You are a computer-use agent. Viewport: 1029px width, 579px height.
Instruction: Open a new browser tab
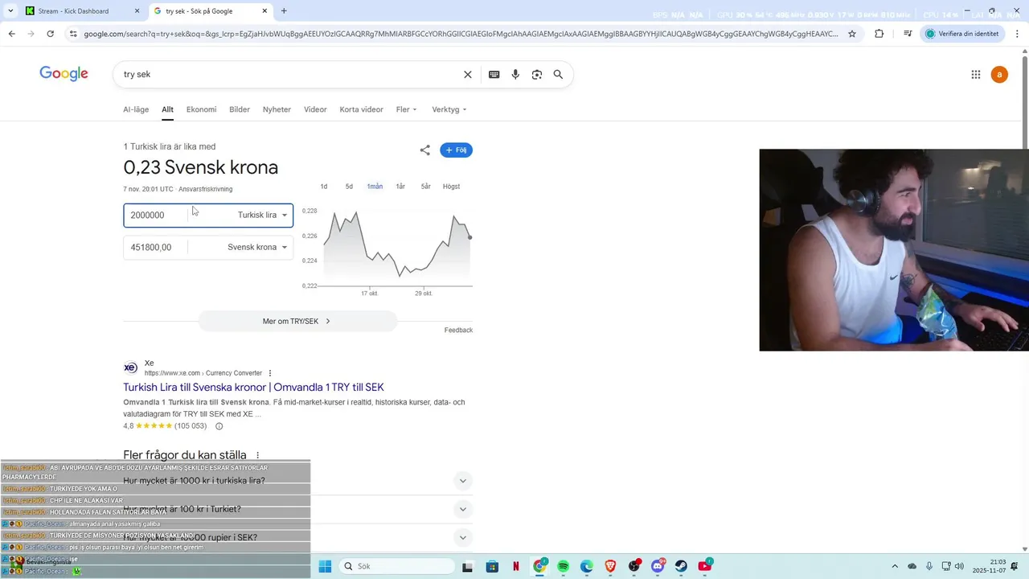(x=284, y=11)
